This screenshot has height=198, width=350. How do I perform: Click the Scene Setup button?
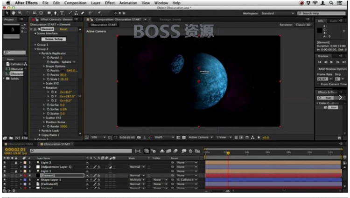coord(54,39)
